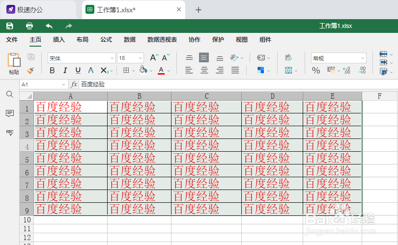
Task: Select the format painter brush
Action: pyautogui.click(x=30, y=71)
